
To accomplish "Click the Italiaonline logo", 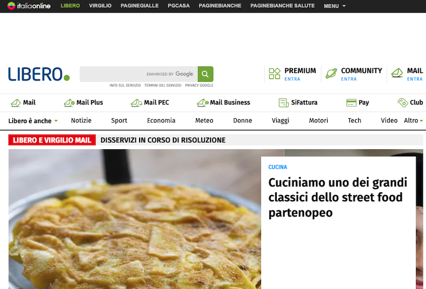I will 29,6.
